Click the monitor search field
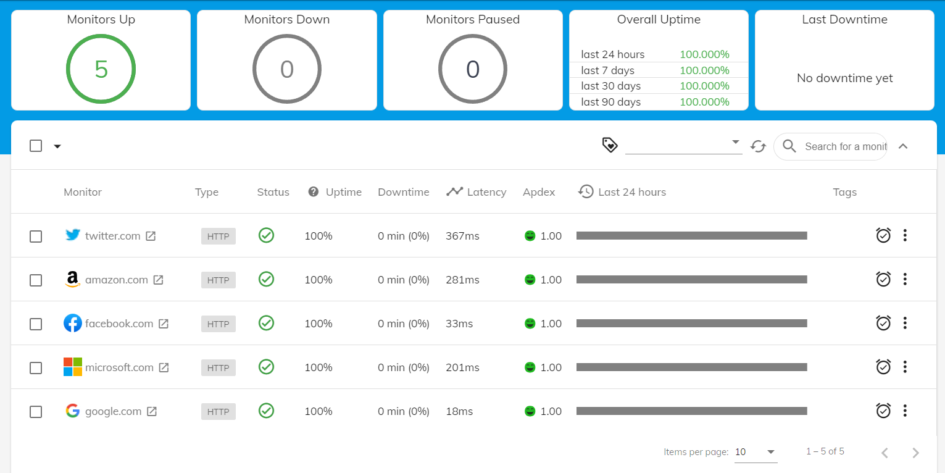This screenshot has width=945, height=473. 845,146
